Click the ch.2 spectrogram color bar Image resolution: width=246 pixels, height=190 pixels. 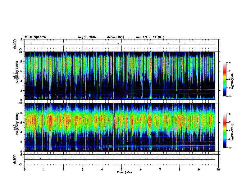(225, 131)
